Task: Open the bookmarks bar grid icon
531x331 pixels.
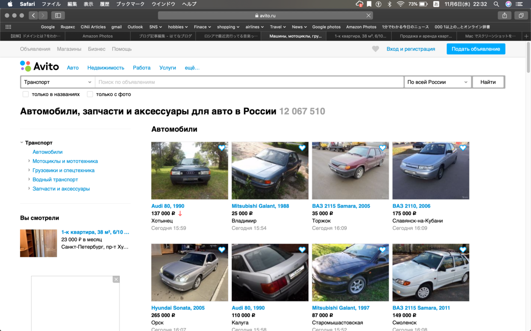Action: [8, 27]
